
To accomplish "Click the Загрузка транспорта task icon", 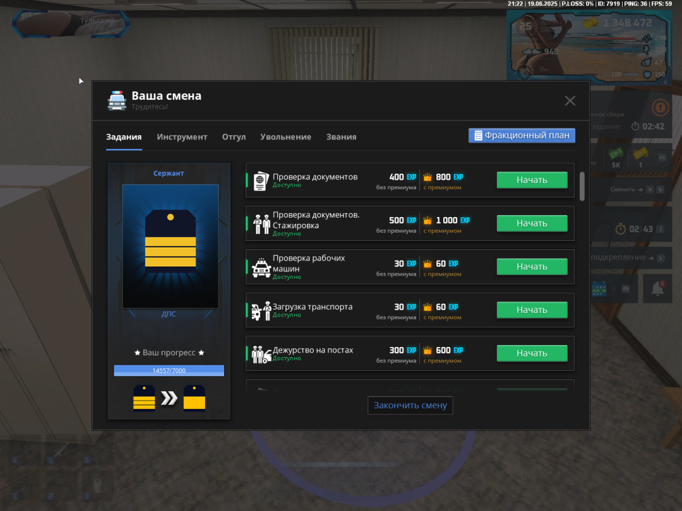I will point(261,310).
